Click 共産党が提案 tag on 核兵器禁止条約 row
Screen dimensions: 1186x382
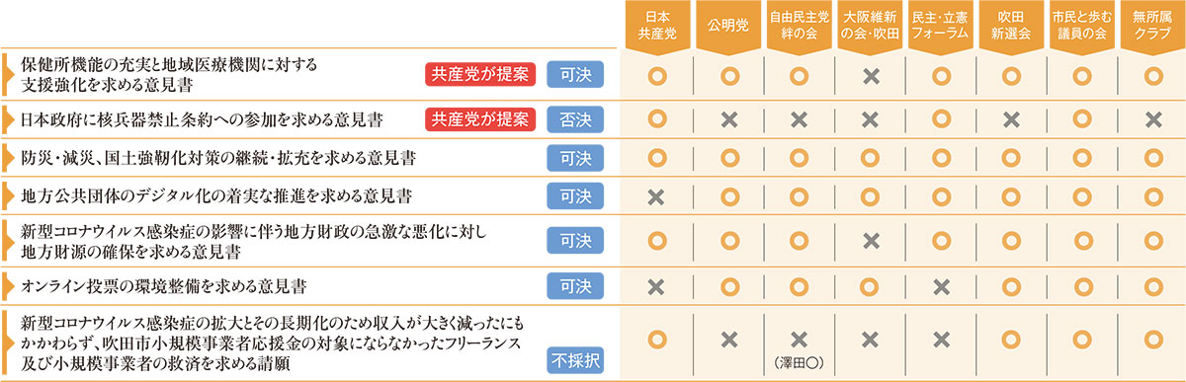pos(479,120)
